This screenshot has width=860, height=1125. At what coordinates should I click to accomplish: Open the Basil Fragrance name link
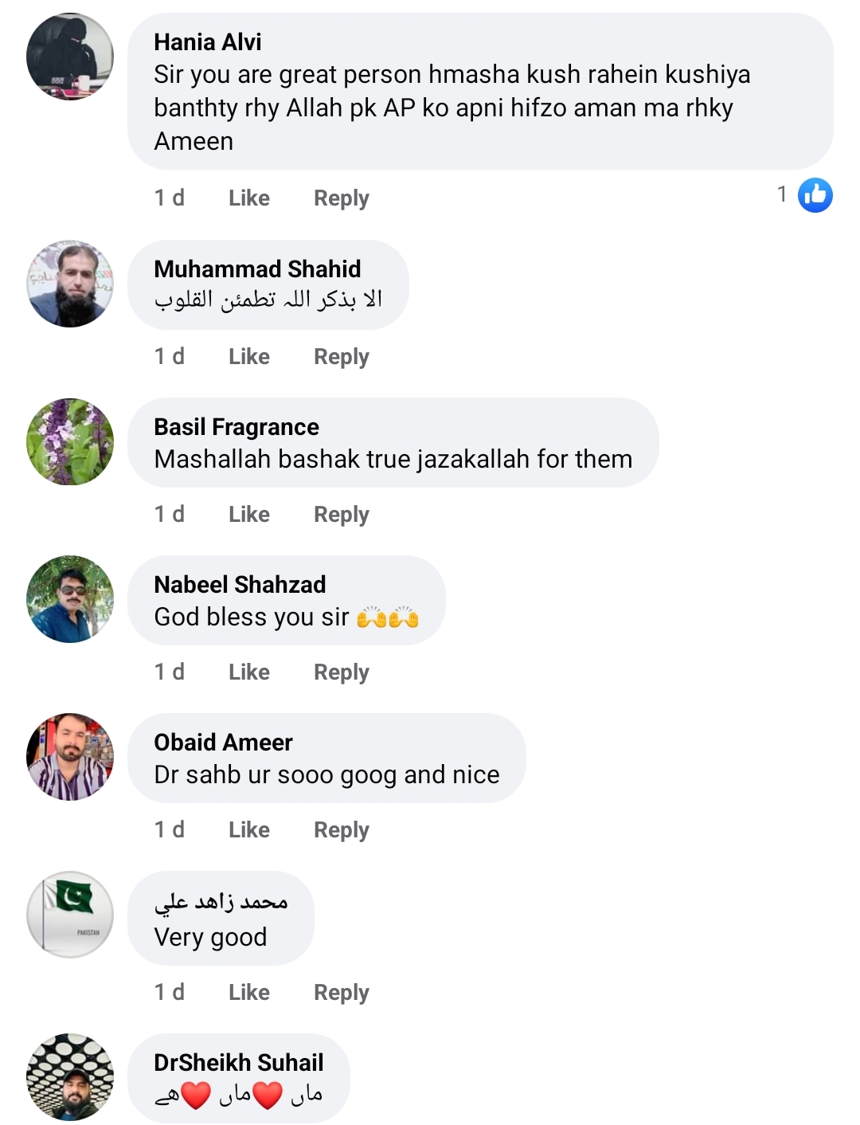pos(236,427)
